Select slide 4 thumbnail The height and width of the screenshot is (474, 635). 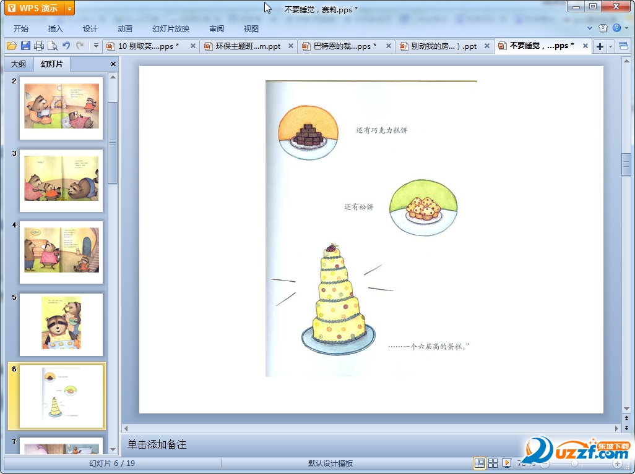click(x=61, y=252)
